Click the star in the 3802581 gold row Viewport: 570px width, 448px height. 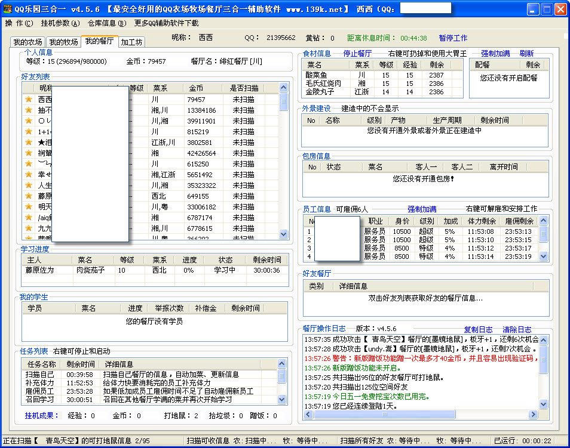point(28,143)
